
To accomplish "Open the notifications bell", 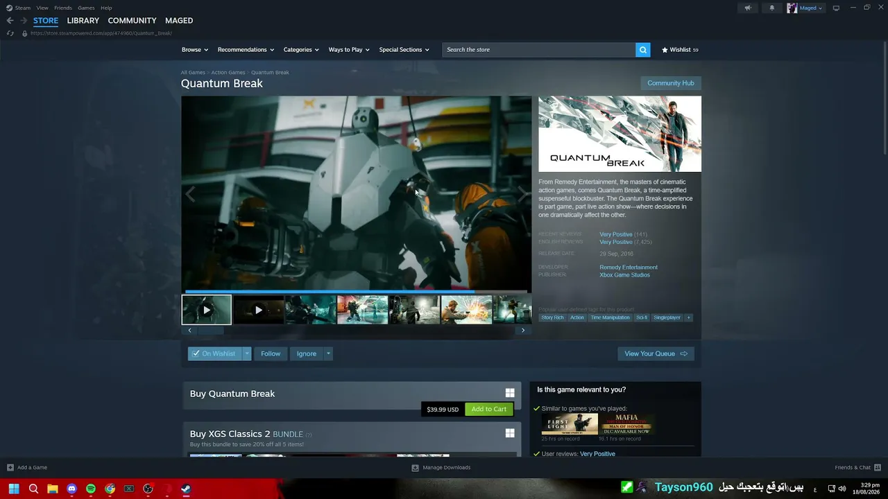I will [771, 8].
